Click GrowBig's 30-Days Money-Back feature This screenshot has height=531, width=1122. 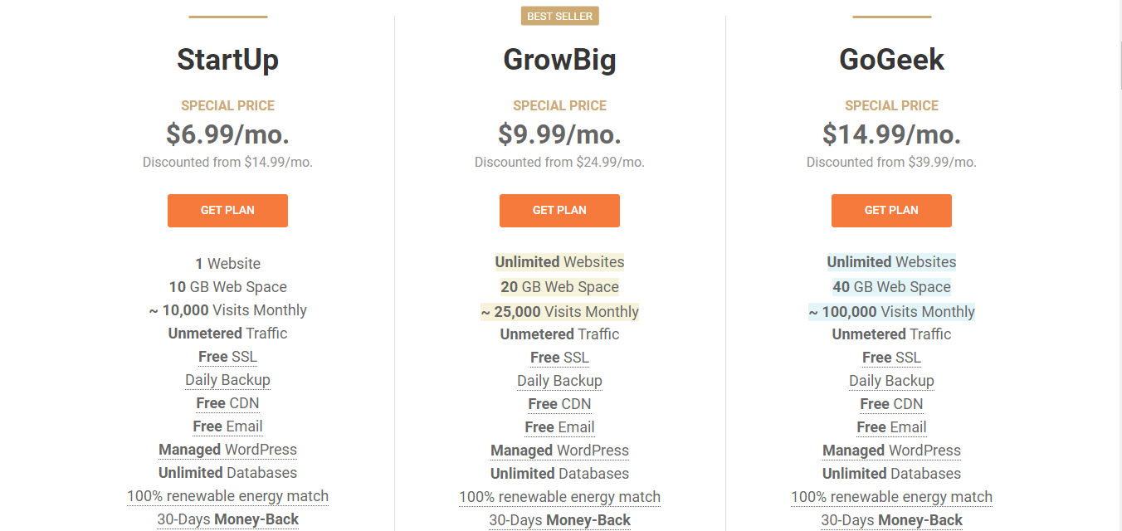point(559,520)
